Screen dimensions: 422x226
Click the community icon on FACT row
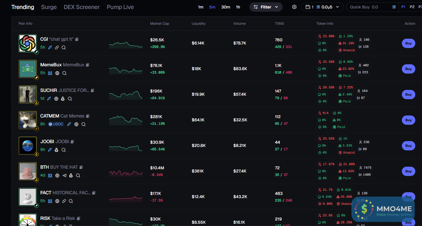pos(50,201)
